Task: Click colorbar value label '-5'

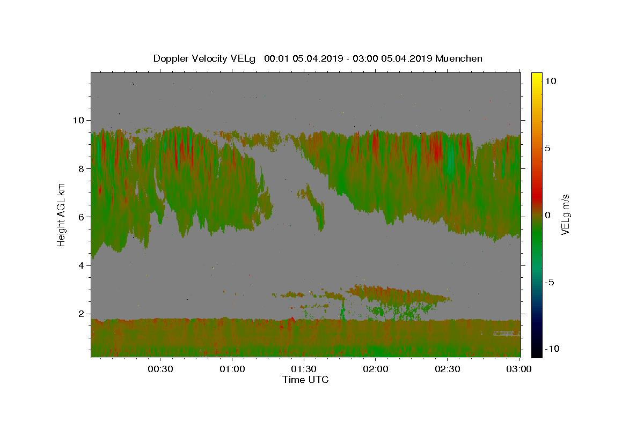Action: pyautogui.click(x=550, y=282)
